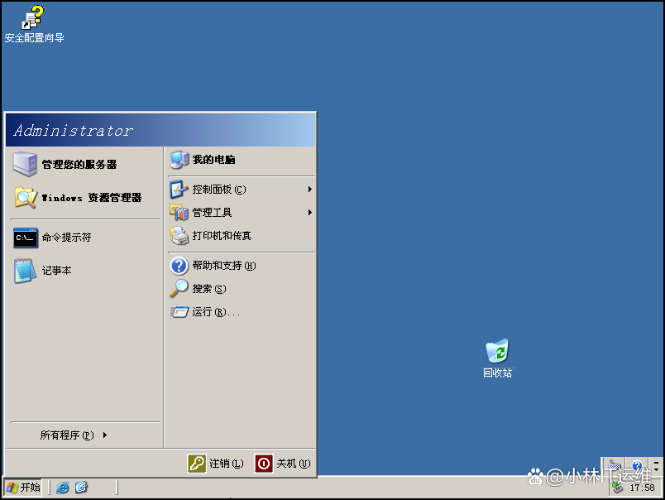Open the Command Prompt (命令提示符)
Screen dimensions: 665x500
[x=66, y=238]
